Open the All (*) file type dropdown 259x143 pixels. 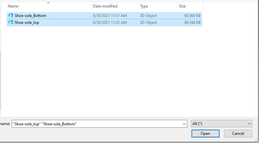pyautogui.click(x=222, y=124)
